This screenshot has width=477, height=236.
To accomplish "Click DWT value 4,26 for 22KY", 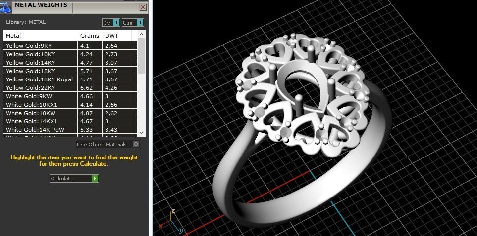I will point(111,88).
